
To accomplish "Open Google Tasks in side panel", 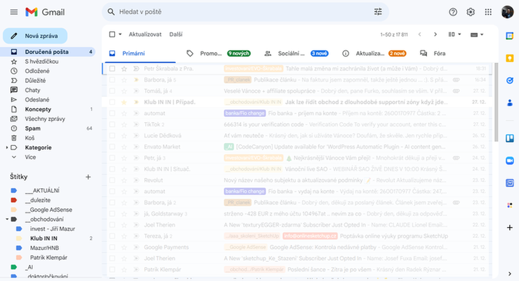I will pyautogui.click(x=510, y=81).
